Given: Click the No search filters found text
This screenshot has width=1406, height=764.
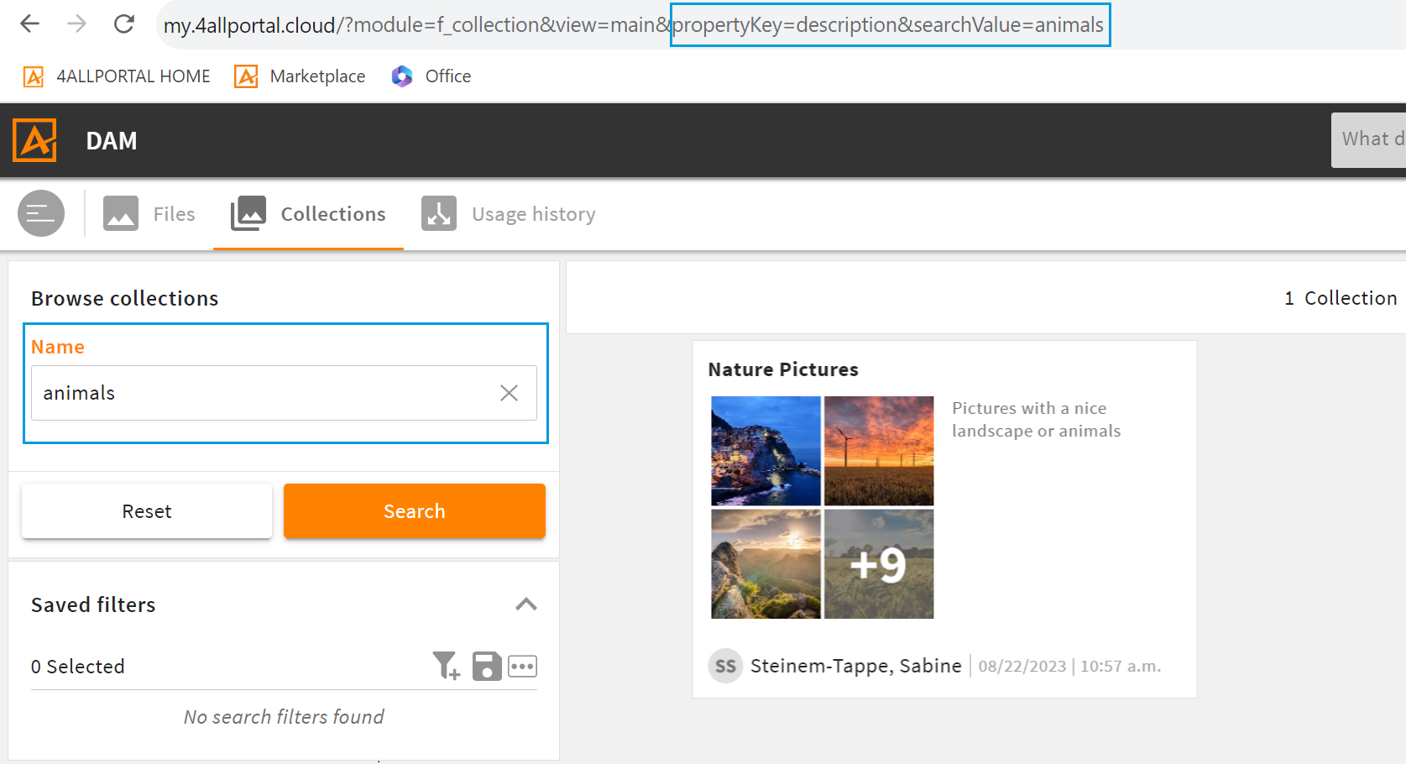Looking at the screenshot, I should coord(284,717).
